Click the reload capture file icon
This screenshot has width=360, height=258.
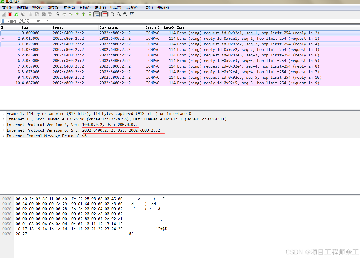tap(50, 14)
